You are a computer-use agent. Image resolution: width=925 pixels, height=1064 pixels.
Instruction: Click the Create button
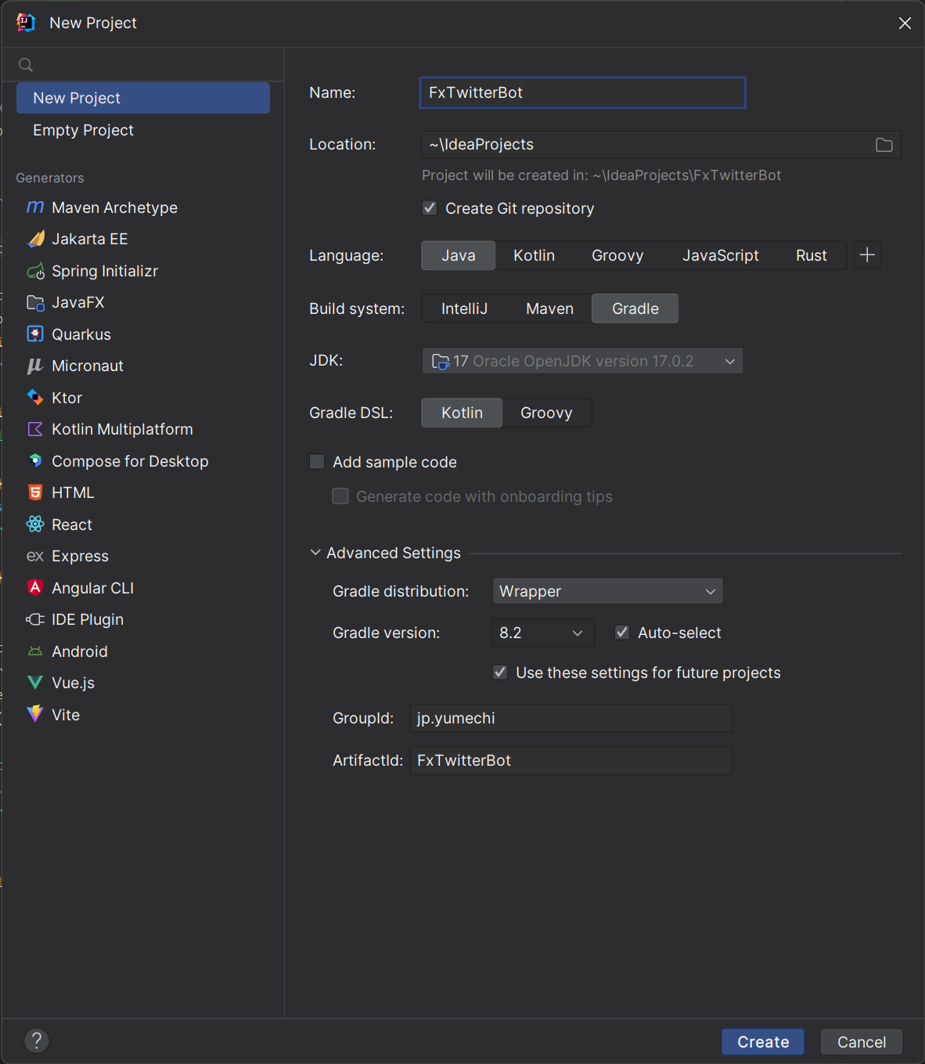762,1041
